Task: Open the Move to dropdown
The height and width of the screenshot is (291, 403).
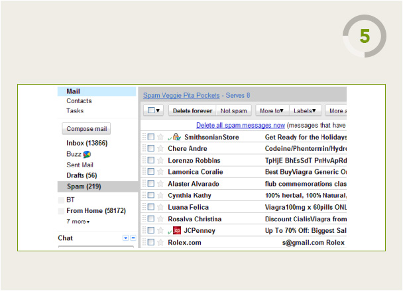Action: (x=272, y=110)
